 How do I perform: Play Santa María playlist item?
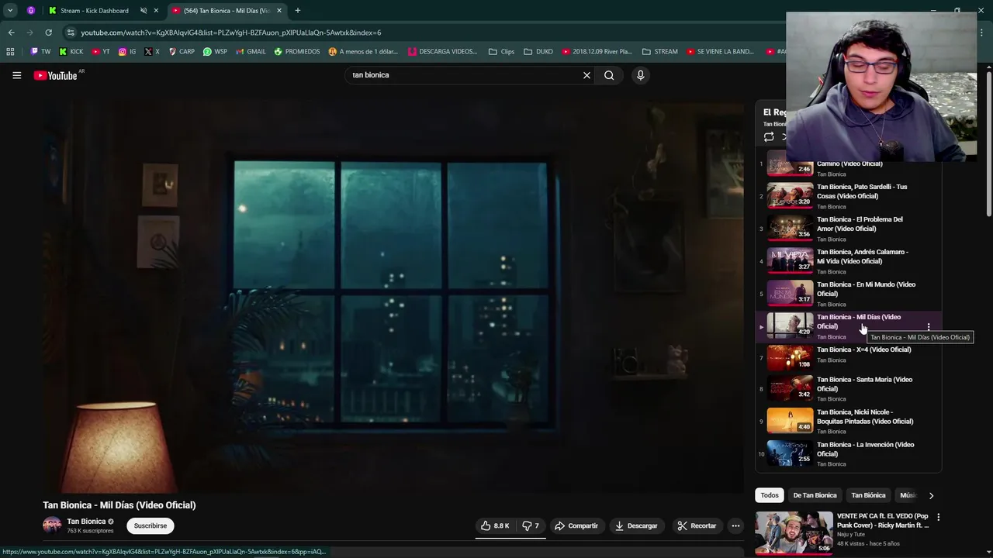[x=849, y=388]
